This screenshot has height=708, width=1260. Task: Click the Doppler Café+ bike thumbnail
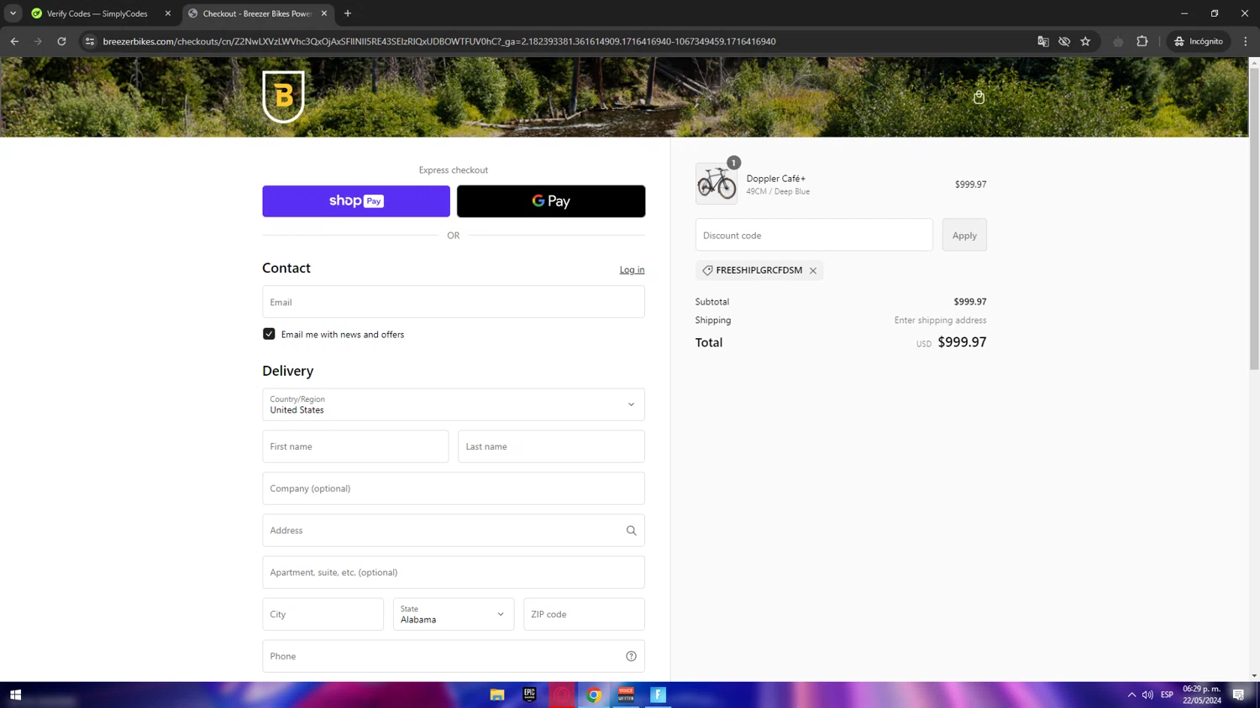click(x=717, y=184)
